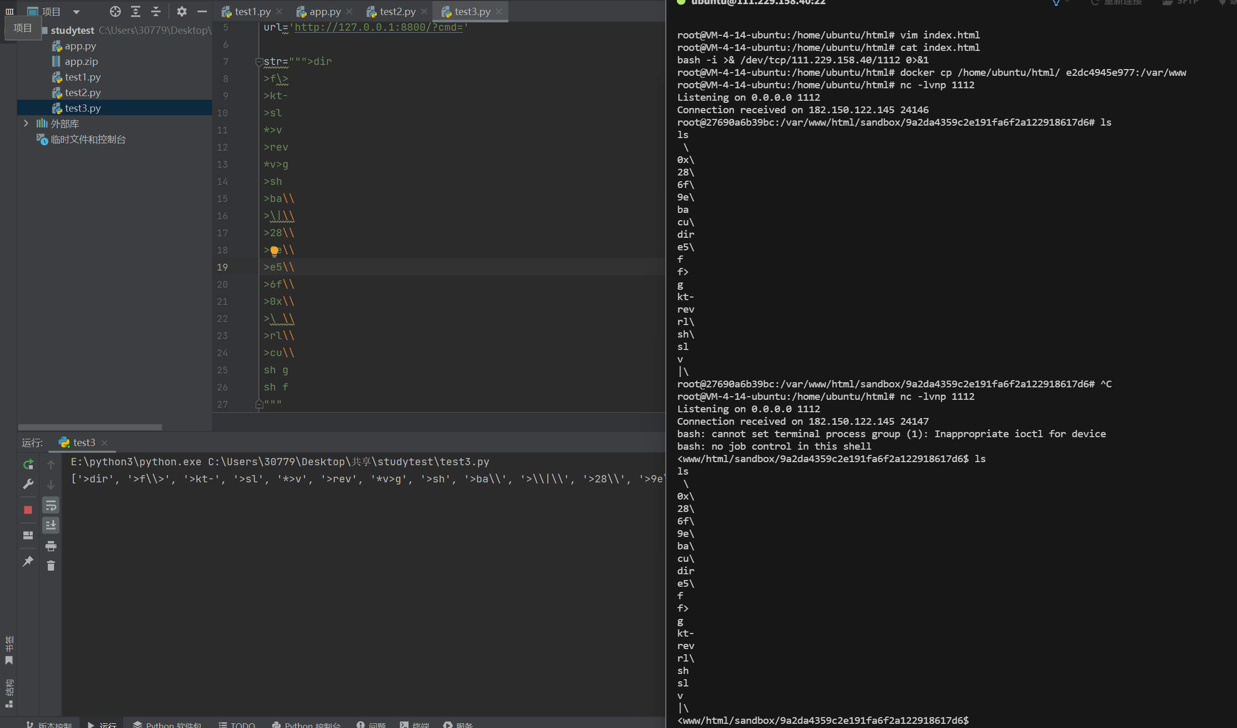
Task: Click the collapse all icon in project toolbar
Action: click(156, 11)
